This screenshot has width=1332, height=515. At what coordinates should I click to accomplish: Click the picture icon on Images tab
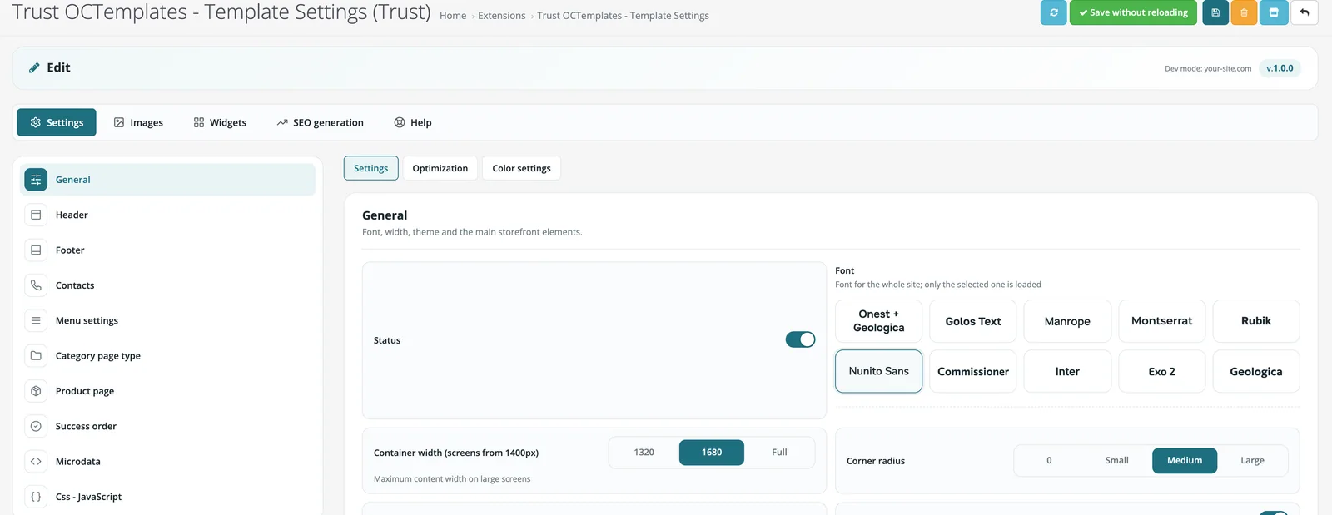tap(119, 122)
